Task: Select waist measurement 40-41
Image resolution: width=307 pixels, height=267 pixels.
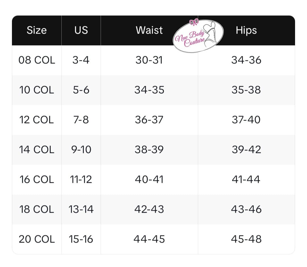Action: 149,180
